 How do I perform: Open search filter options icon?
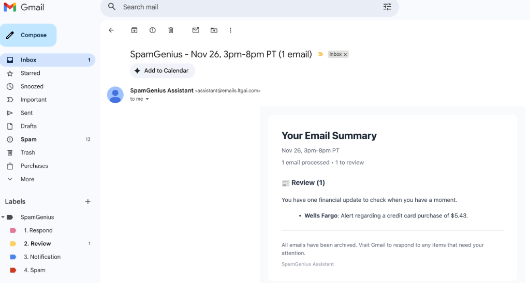pyautogui.click(x=387, y=7)
